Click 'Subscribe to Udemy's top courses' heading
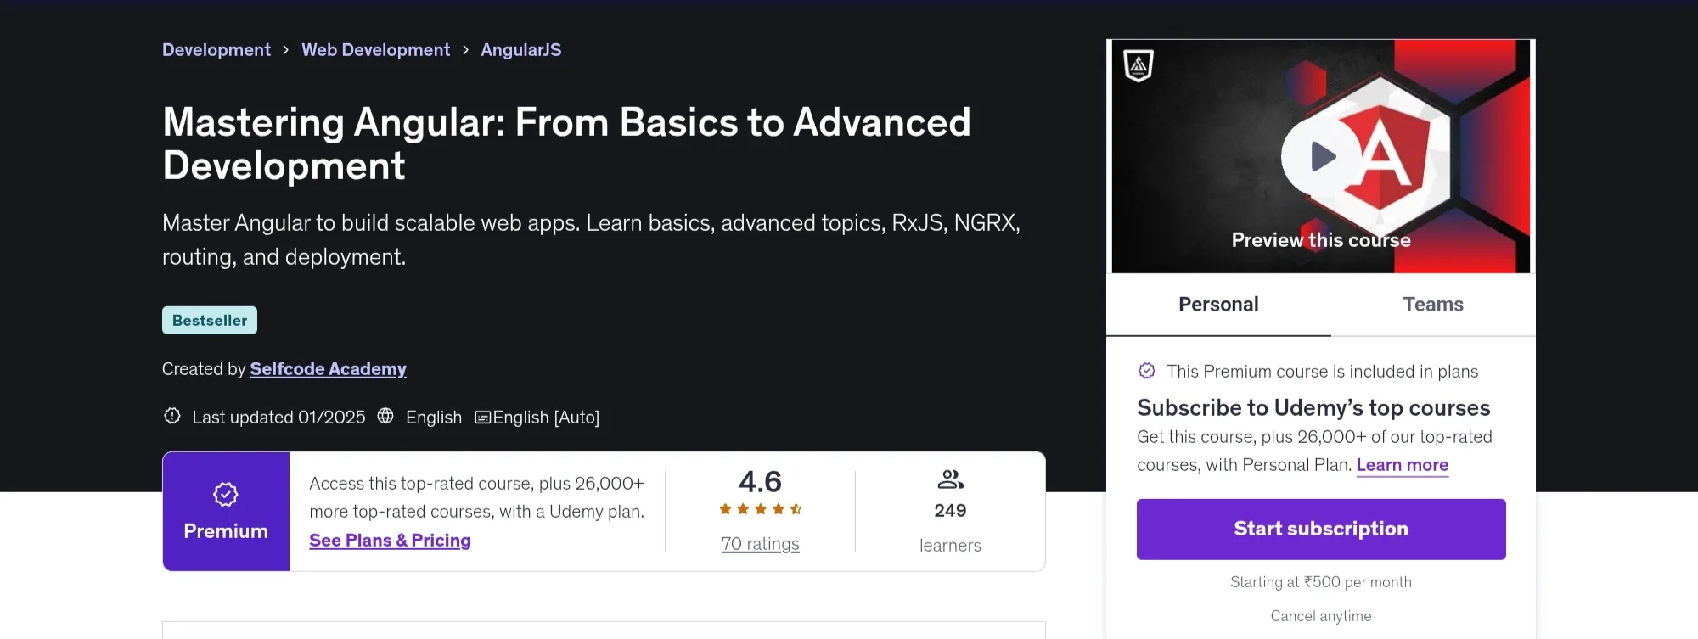This screenshot has height=639, width=1698. pos(1313,408)
